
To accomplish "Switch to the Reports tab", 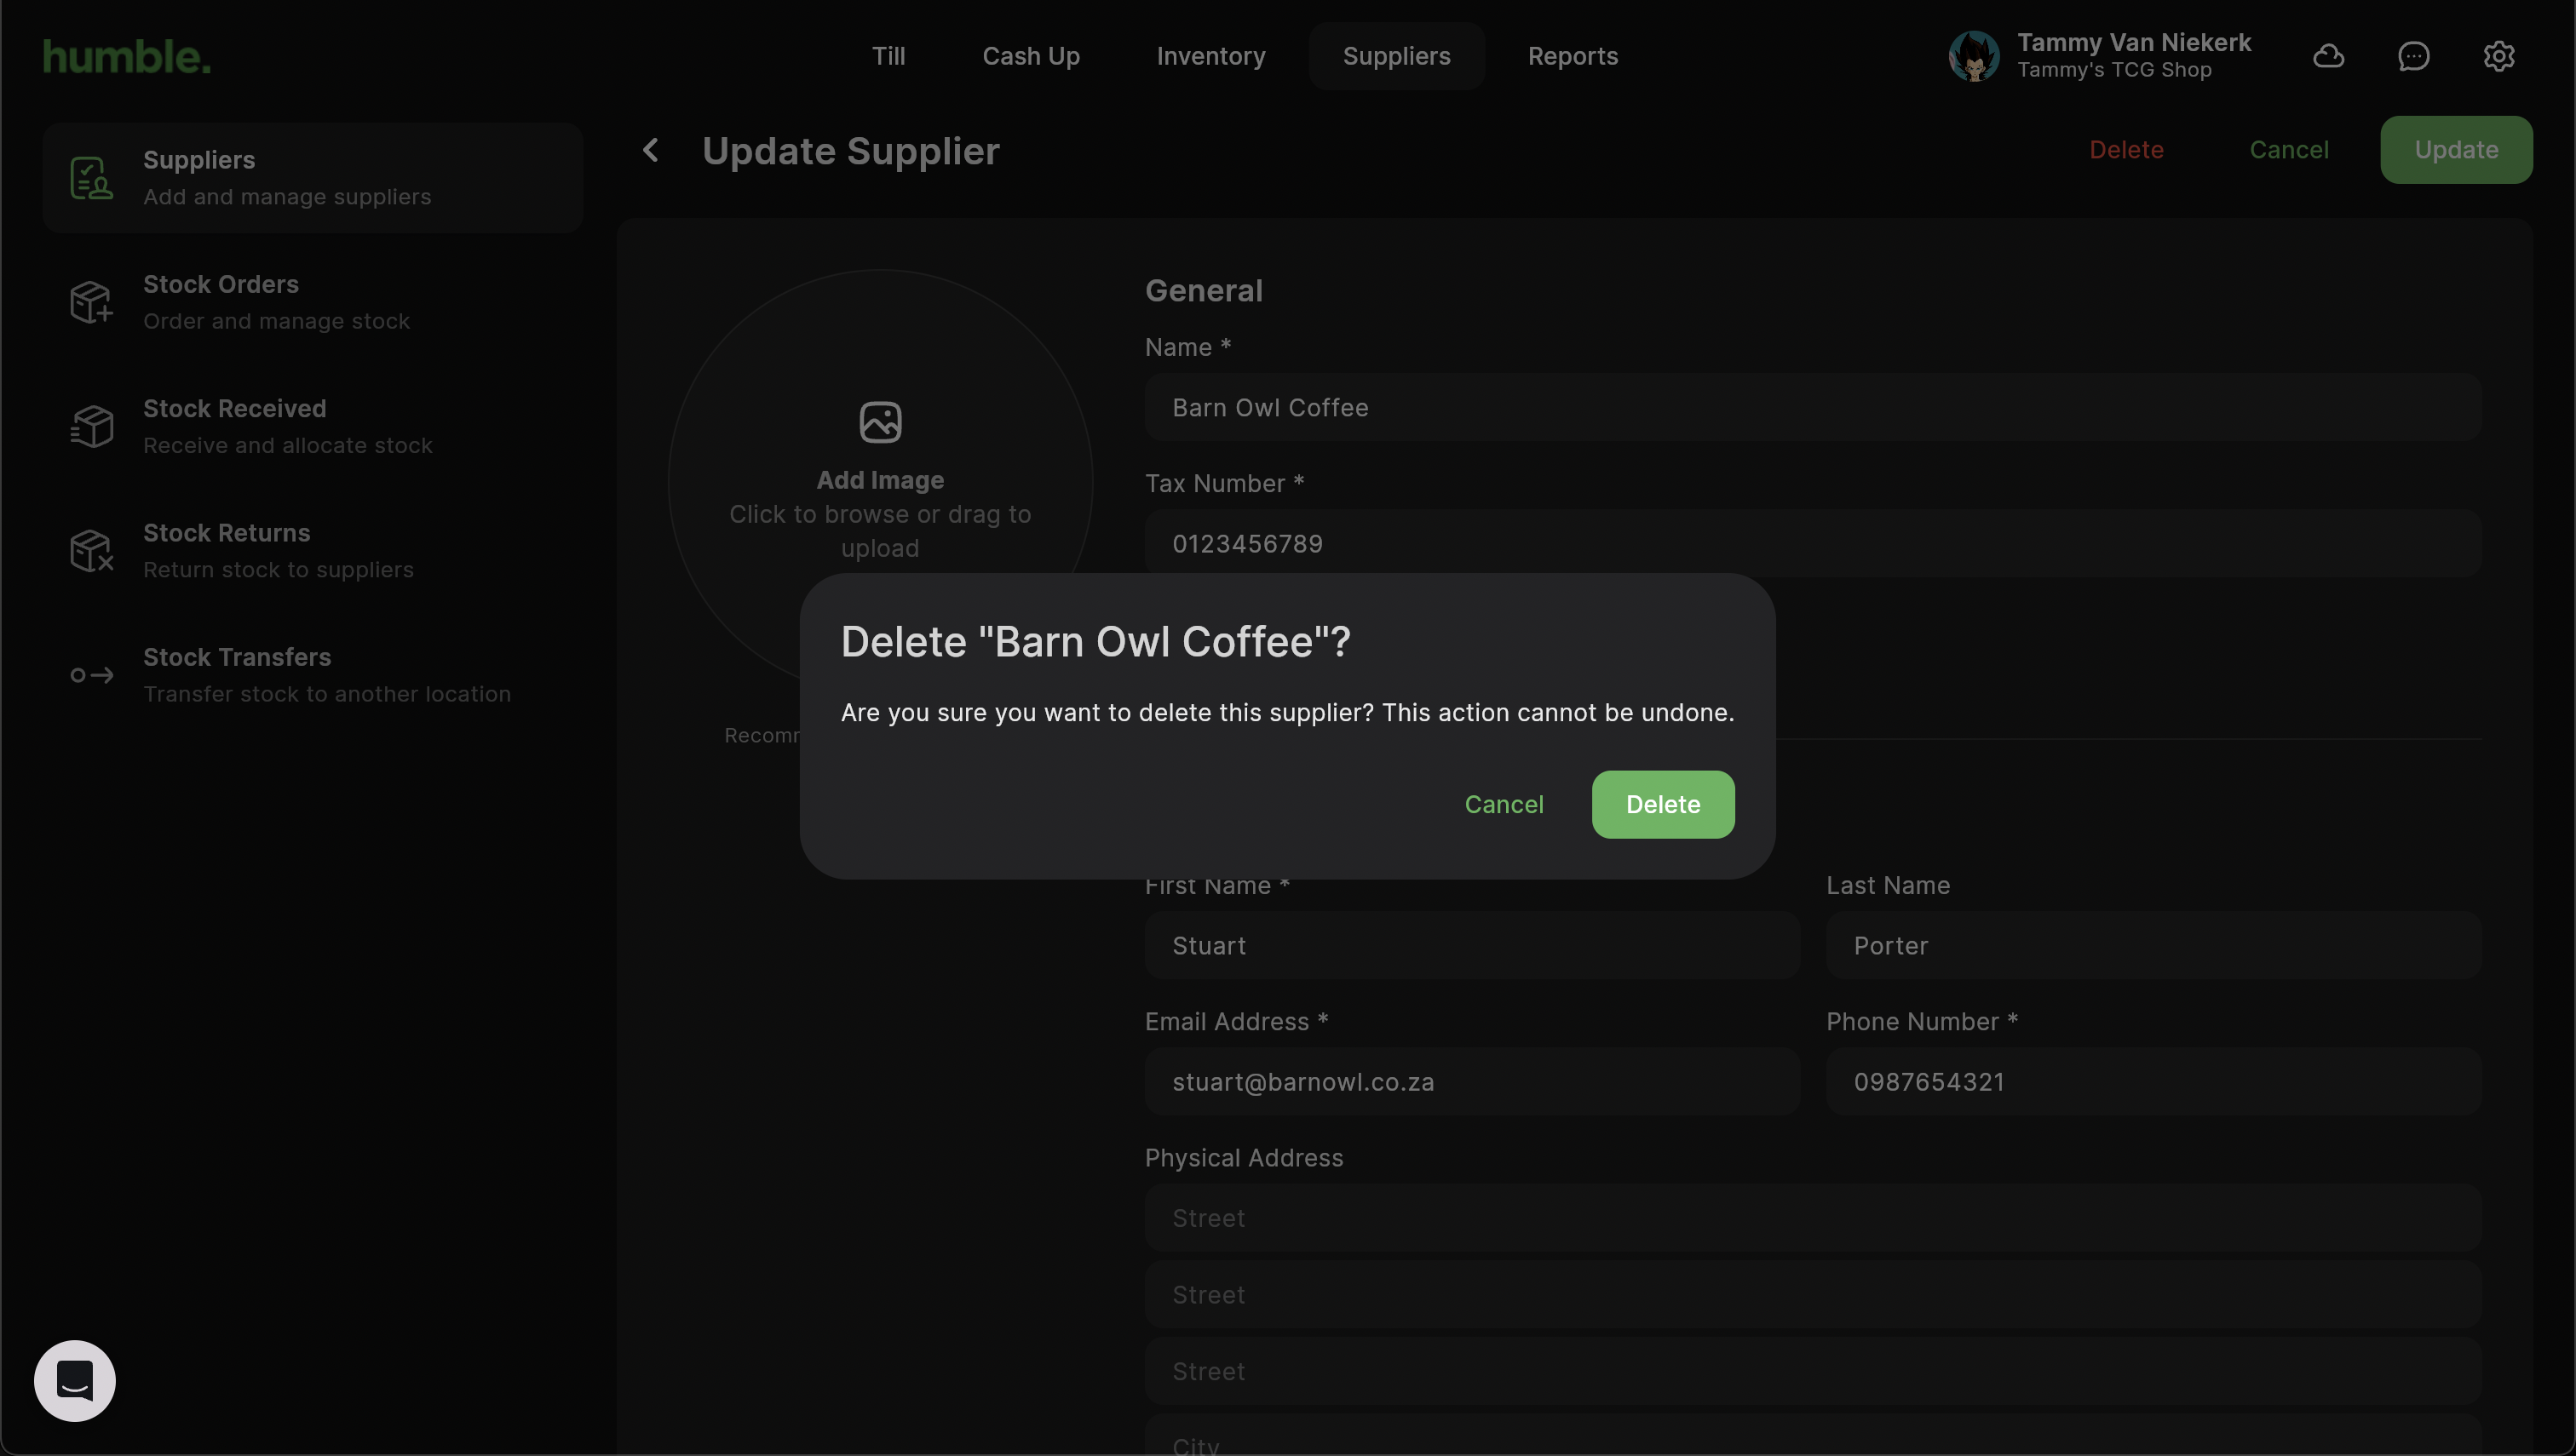I will 1572,56.
